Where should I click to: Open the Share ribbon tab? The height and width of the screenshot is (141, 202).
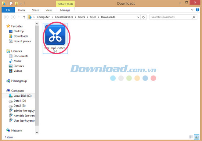point(35,10)
